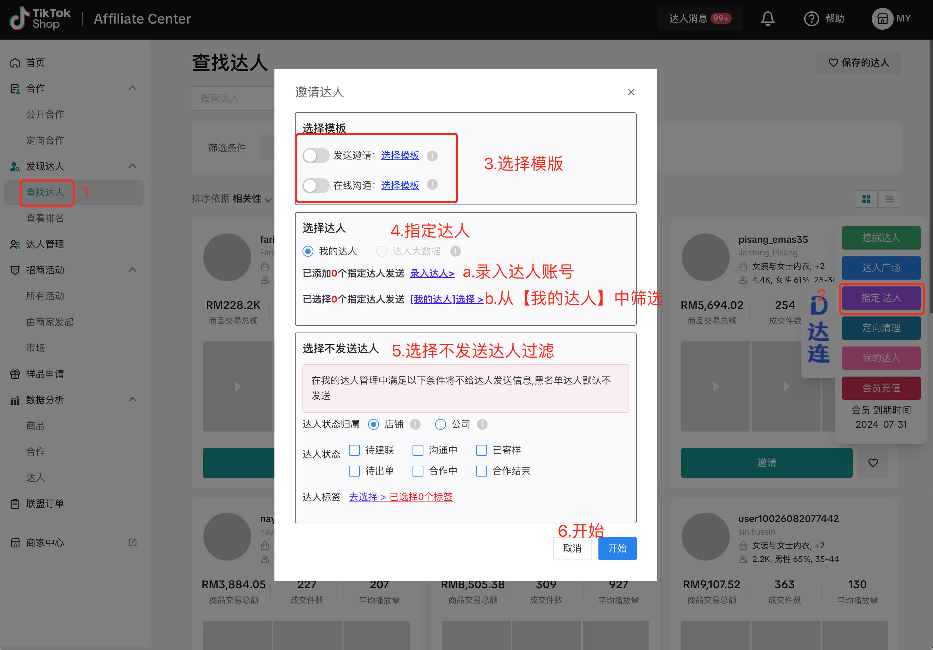The height and width of the screenshot is (650, 933).
Task: Click the [我的达人]选择 > link
Action: pos(447,299)
